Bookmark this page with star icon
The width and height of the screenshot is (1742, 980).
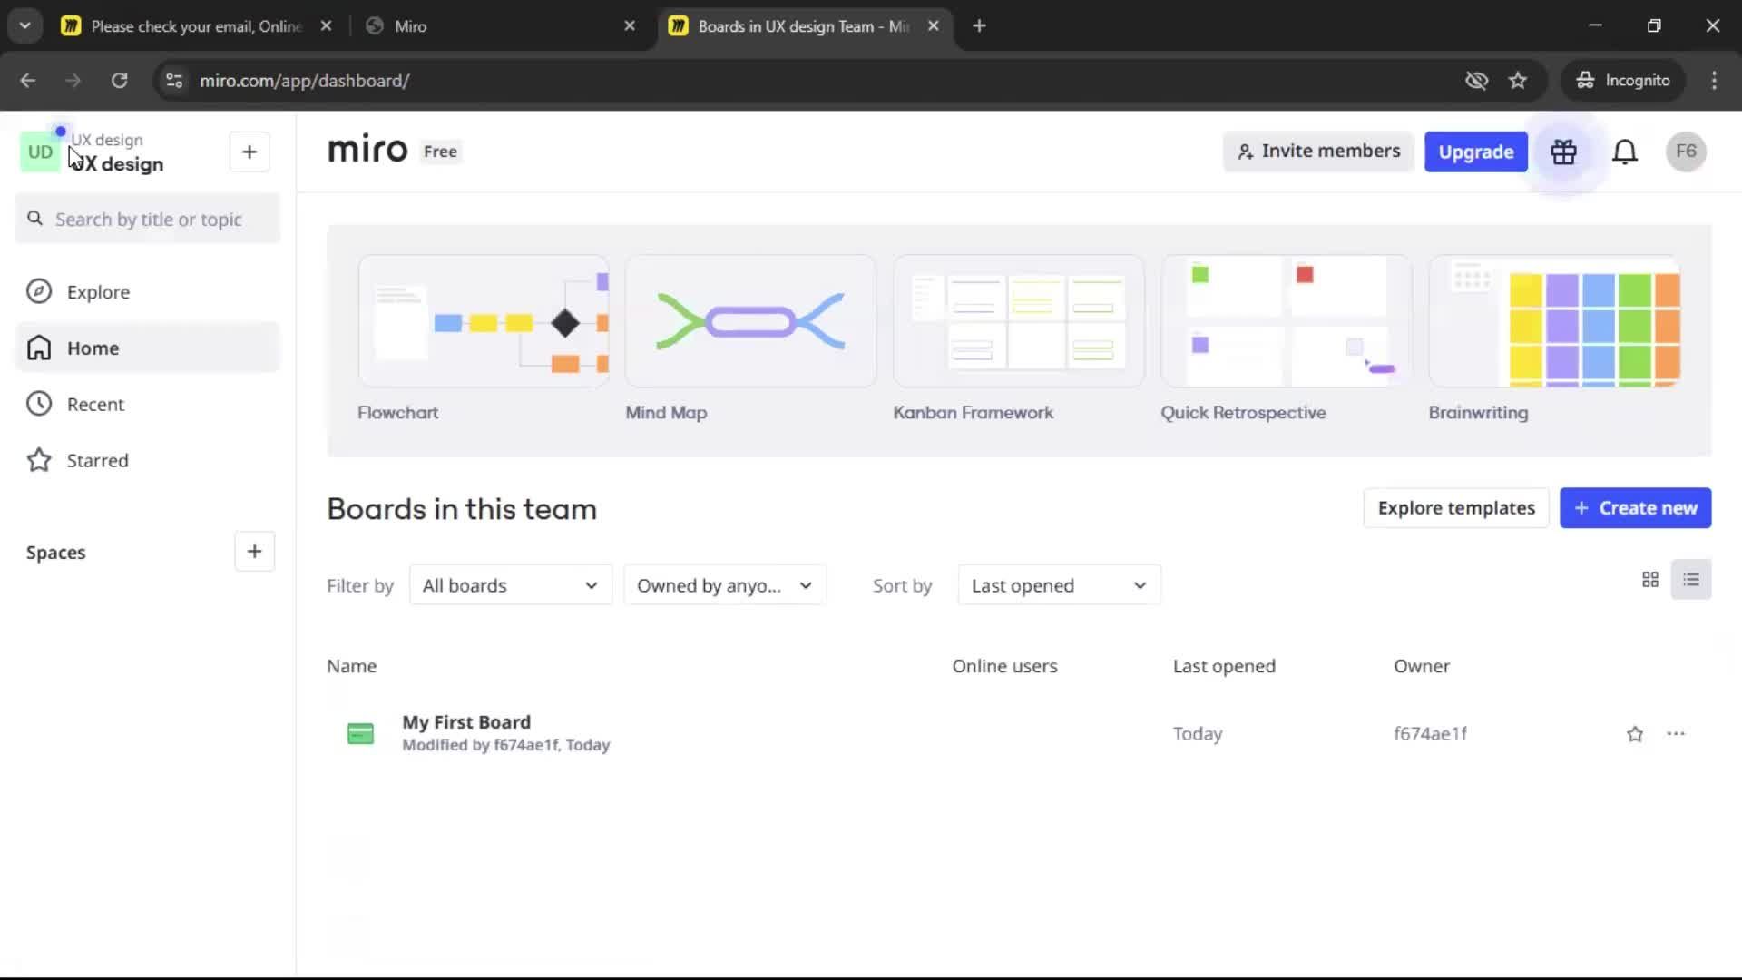click(x=1518, y=81)
